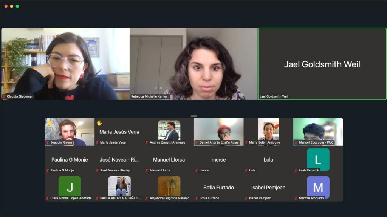Select María Belén Amicone's video thumbnail
Screen dimensions: 387x217
coord(268,129)
